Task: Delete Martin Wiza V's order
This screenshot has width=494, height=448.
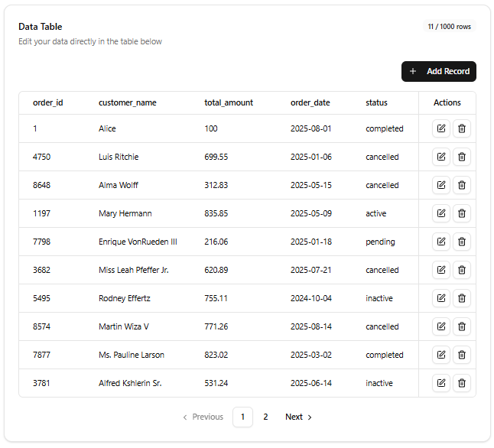Action: tap(462, 326)
